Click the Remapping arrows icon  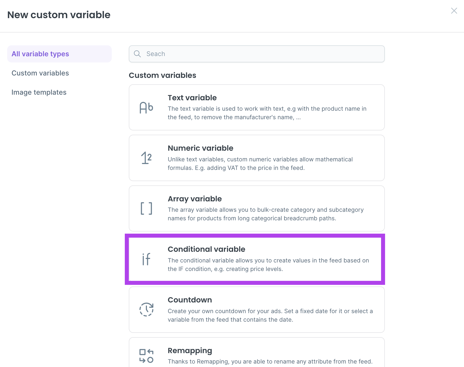(x=146, y=356)
